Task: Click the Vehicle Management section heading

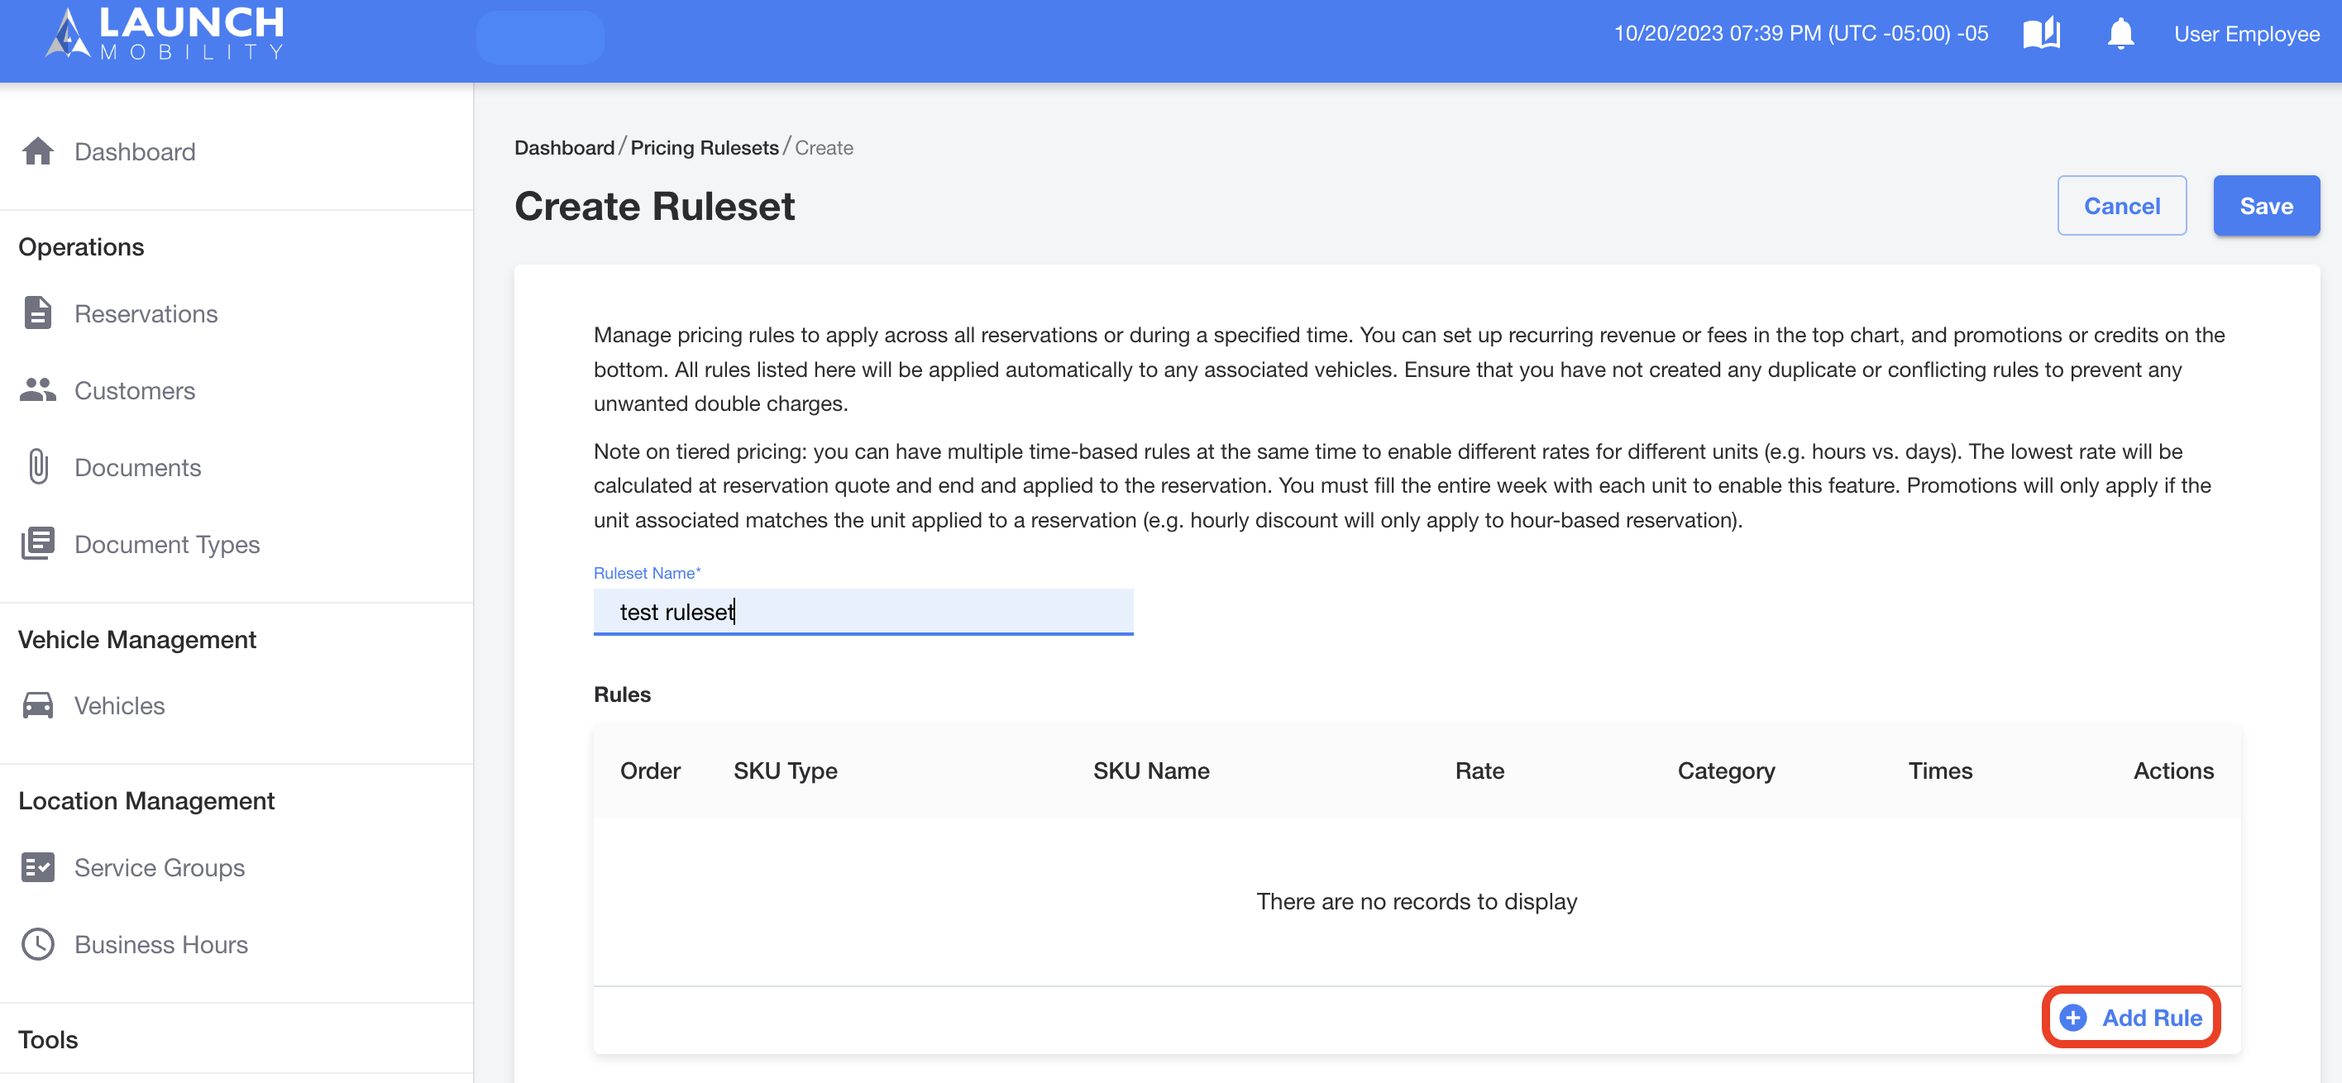Action: [x=137, y=639]
